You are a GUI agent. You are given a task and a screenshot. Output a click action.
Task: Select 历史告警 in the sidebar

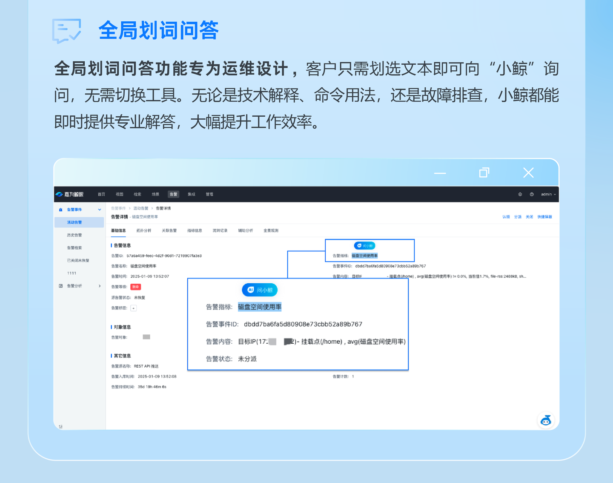(74, 235)
